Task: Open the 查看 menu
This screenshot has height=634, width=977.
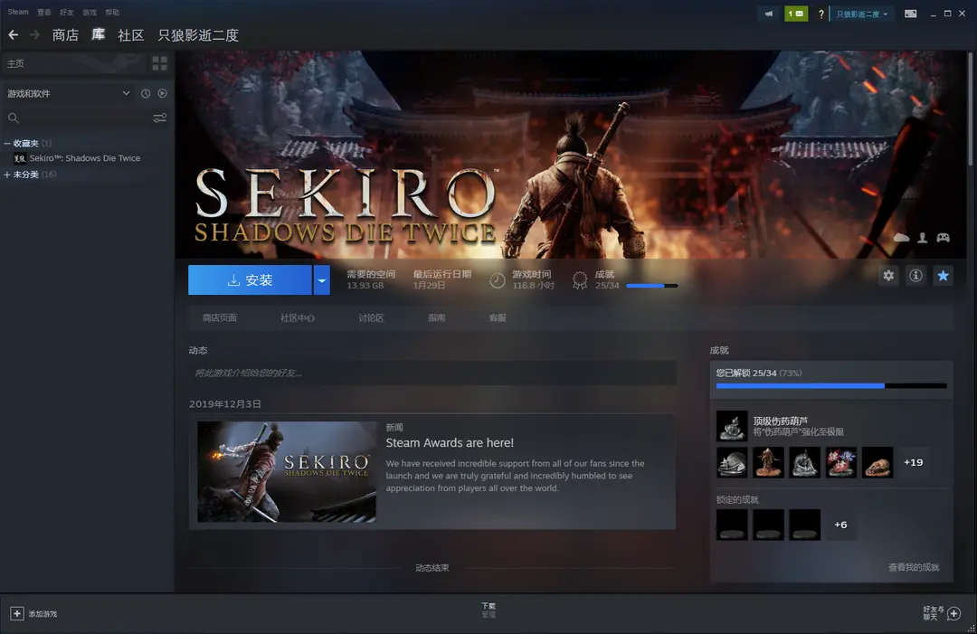Action: [x=43, y=12]
